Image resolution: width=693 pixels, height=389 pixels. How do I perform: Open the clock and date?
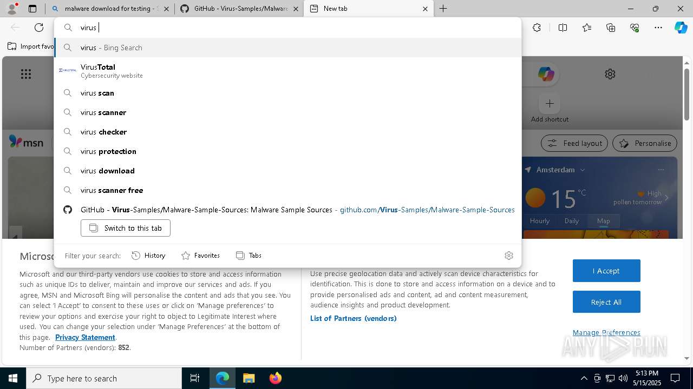(x=647, y=378)
